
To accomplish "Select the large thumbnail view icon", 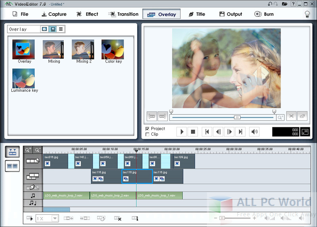I will coord(53,29).
